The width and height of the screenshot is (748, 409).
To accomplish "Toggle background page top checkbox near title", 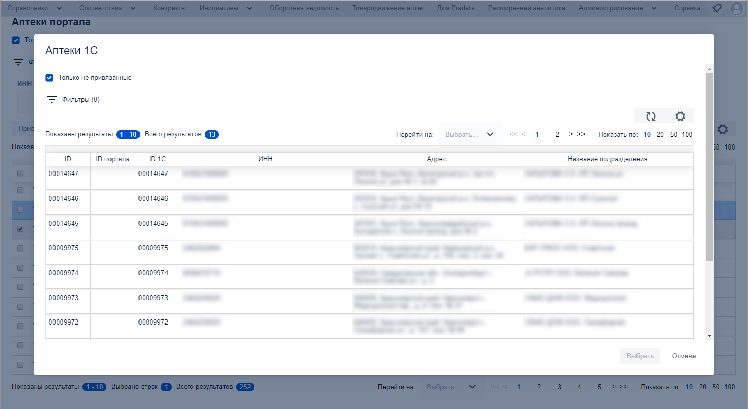I will [x=16, y=40].
